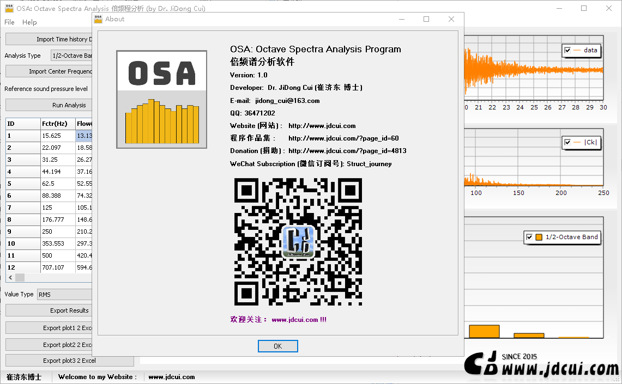This screenshot has height=384, width=622.
Task: Select cell 500 in row 11
Action: click(58, 255)
